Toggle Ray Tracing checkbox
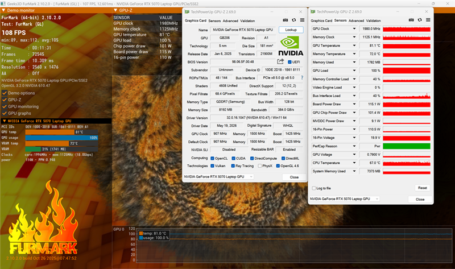Screen dimensions: 455x269 [x=233, y=166]
